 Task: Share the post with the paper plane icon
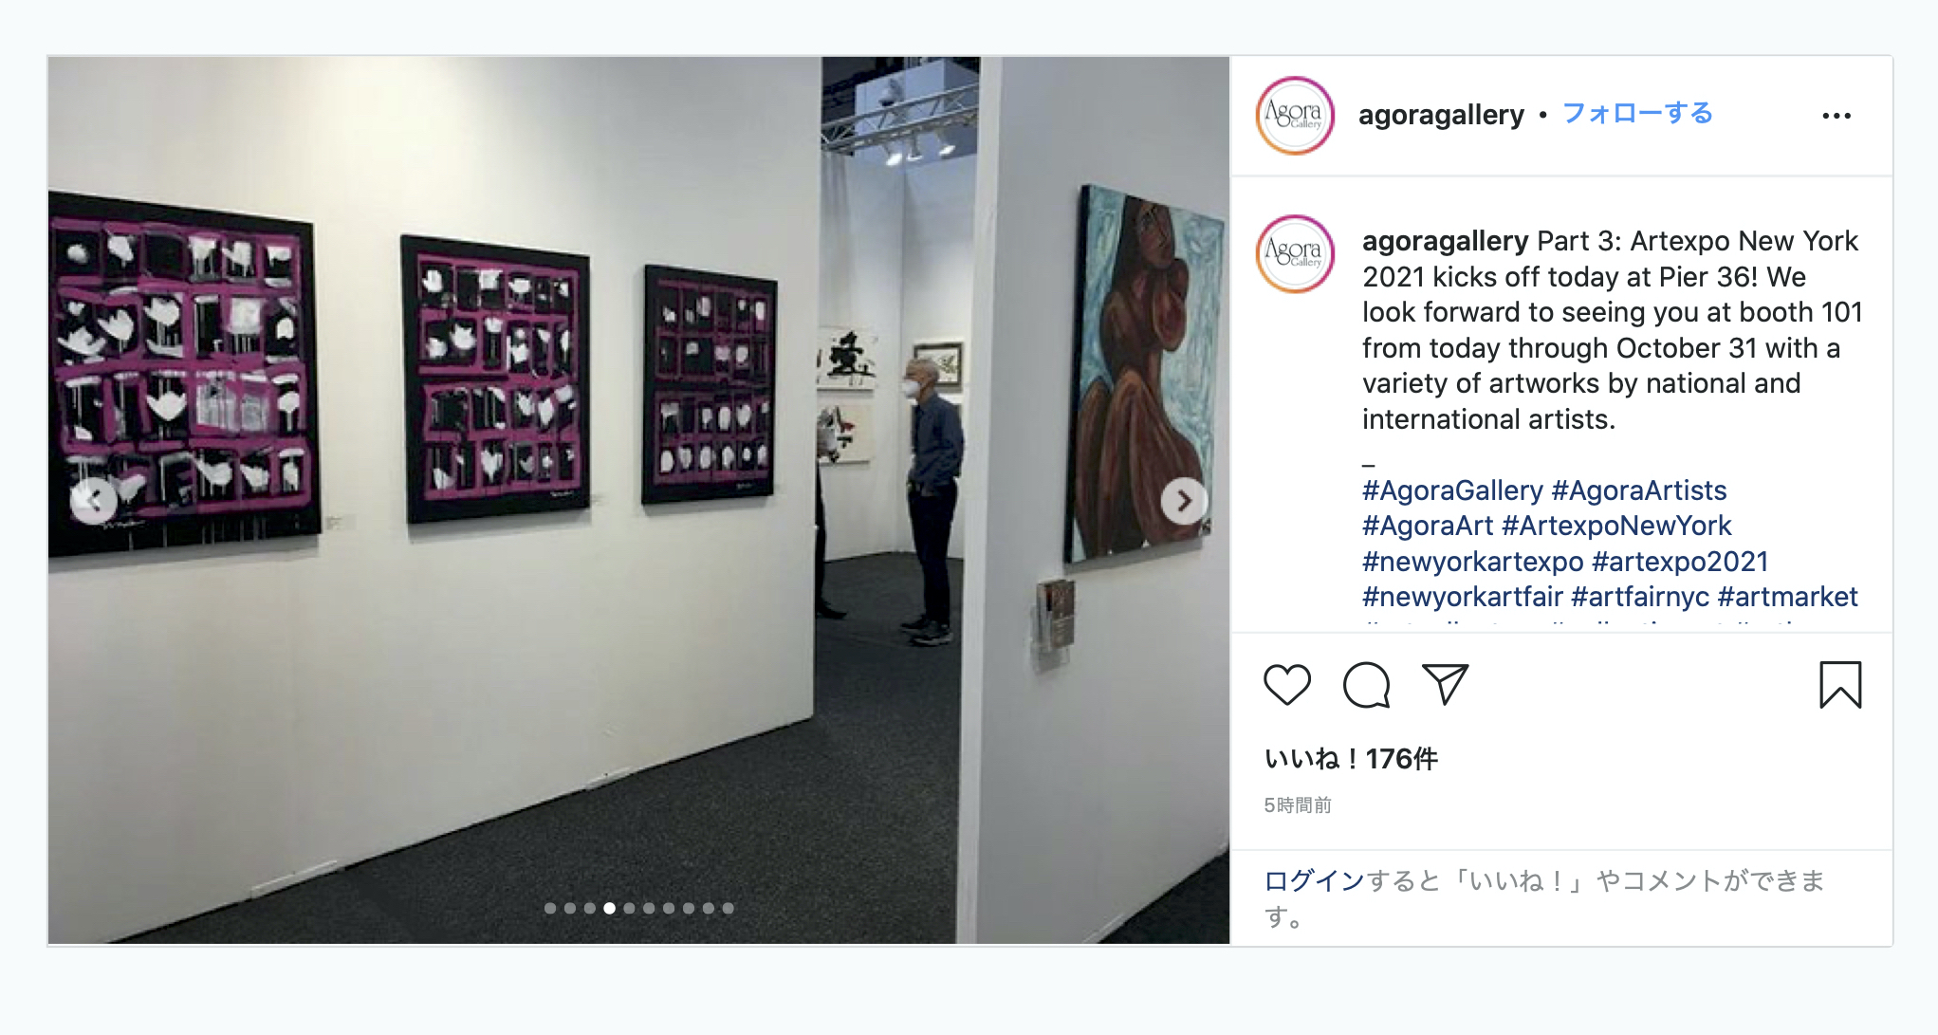(1445, 684)
